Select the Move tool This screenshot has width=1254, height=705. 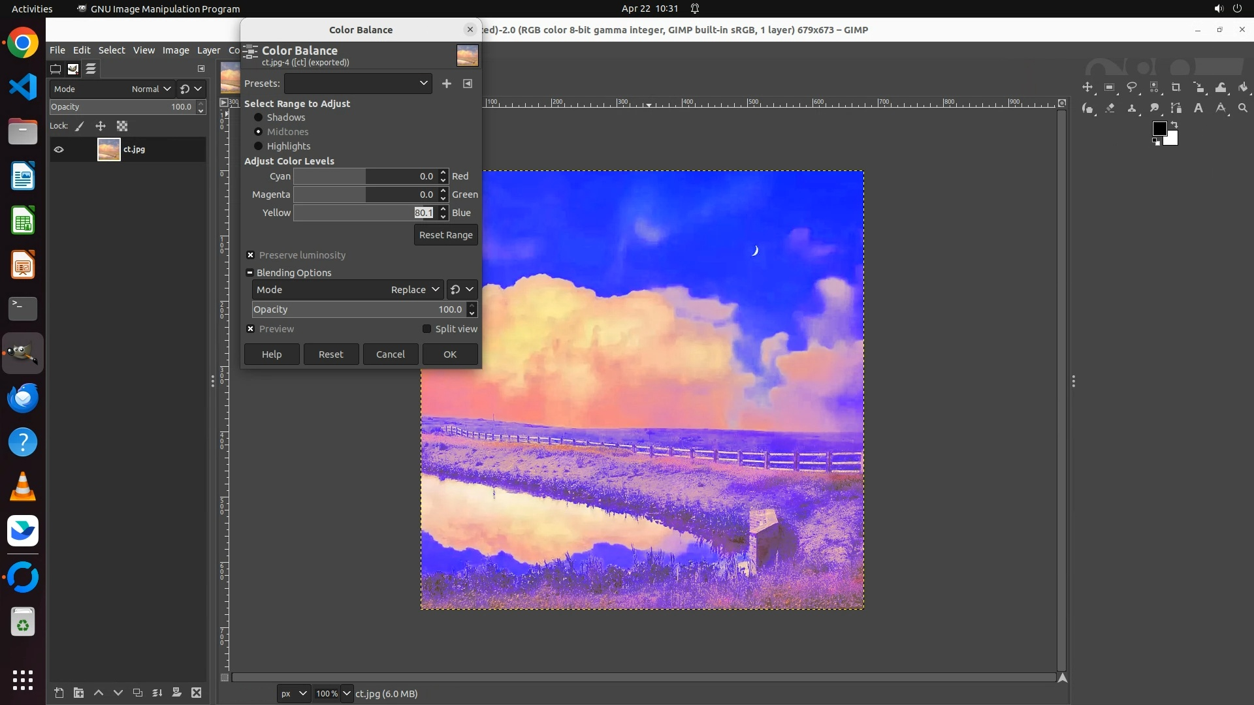click(1087, 87)
